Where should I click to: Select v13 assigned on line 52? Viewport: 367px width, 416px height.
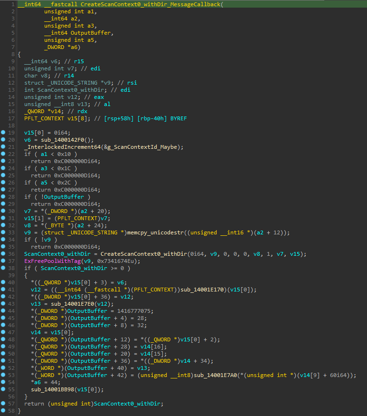pyautogui.click(x=142, y=368)
